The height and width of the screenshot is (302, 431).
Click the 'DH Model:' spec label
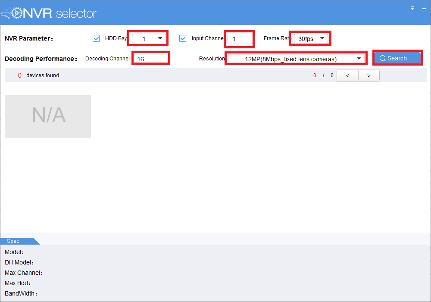(19, 262)
